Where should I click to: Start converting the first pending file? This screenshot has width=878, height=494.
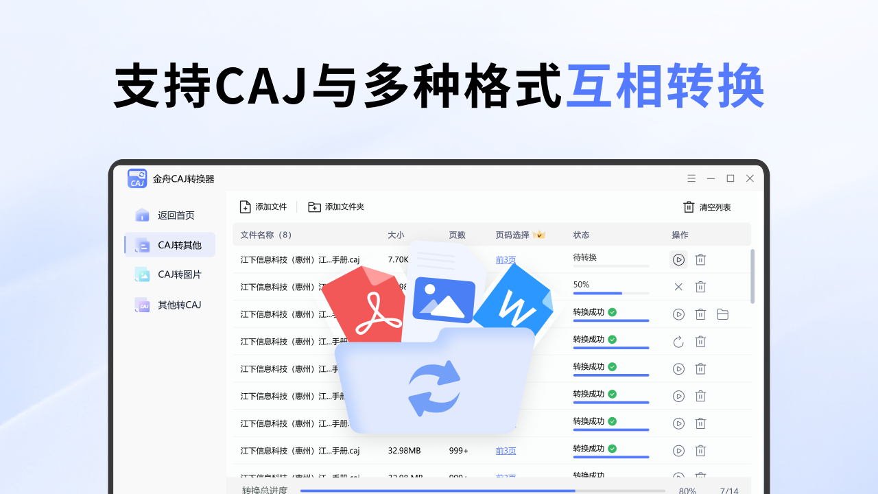678,259
